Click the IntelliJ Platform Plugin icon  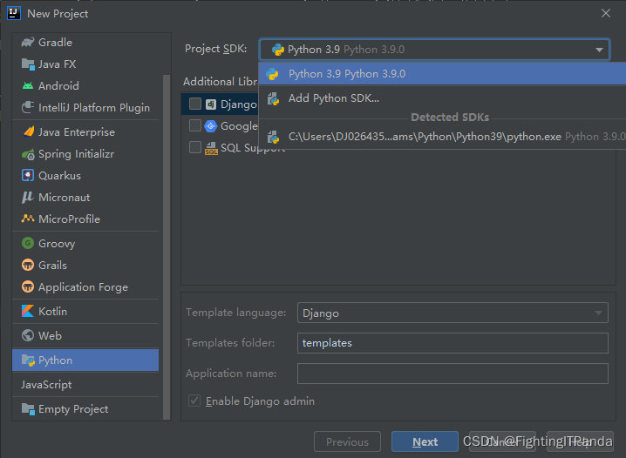pos(28,107)
